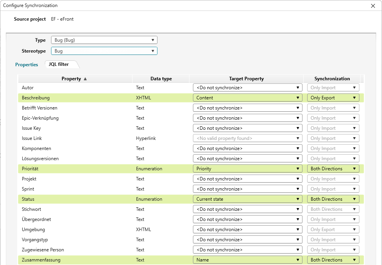Select the Lösungsversionen property cell

click(x=75, y=159)
